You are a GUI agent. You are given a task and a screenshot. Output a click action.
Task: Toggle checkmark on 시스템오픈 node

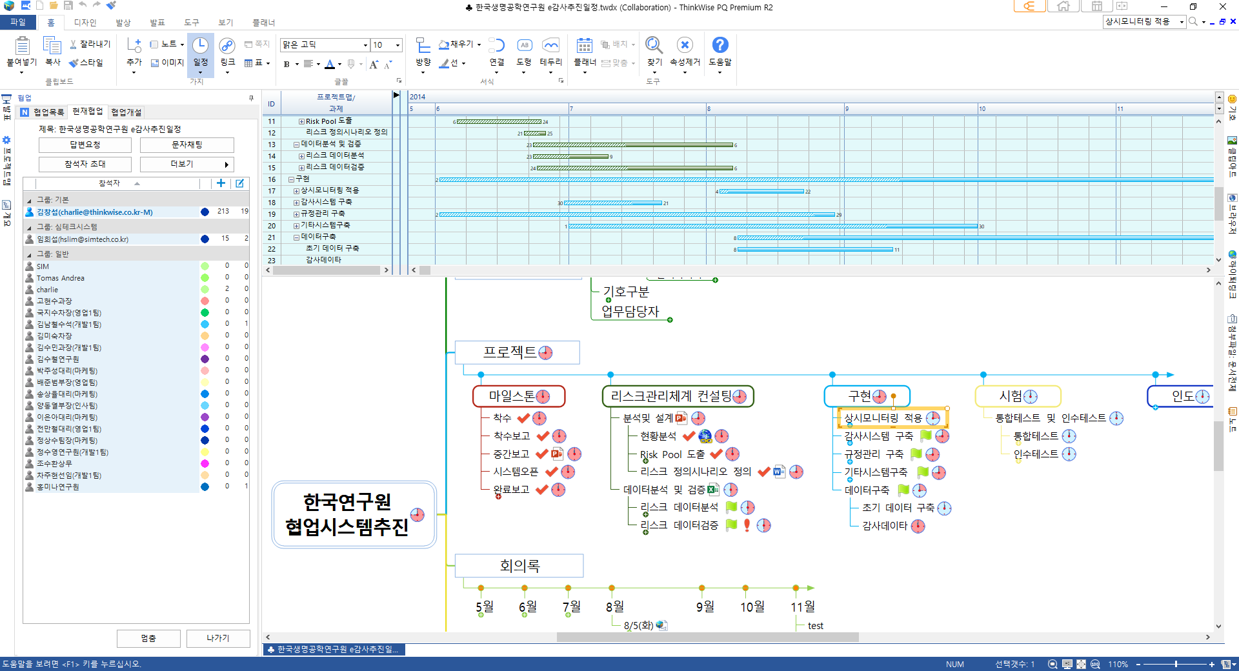pyautogui.click(x=551, y=472)
